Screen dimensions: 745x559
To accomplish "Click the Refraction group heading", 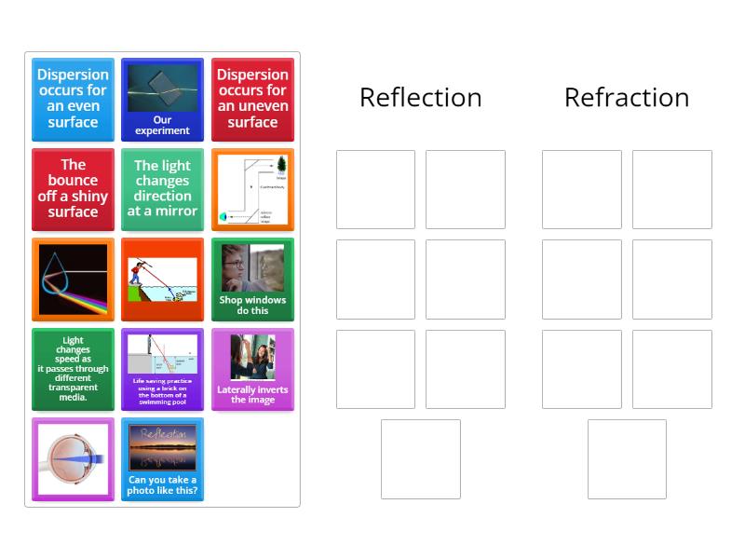I will click(x=627, y=98).
